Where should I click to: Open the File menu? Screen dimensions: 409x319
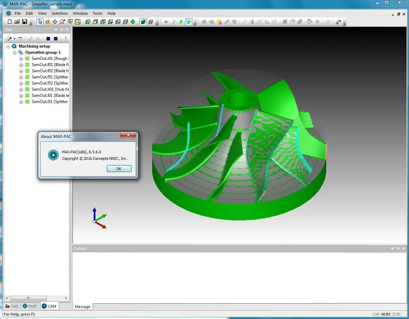coord(18,13)
